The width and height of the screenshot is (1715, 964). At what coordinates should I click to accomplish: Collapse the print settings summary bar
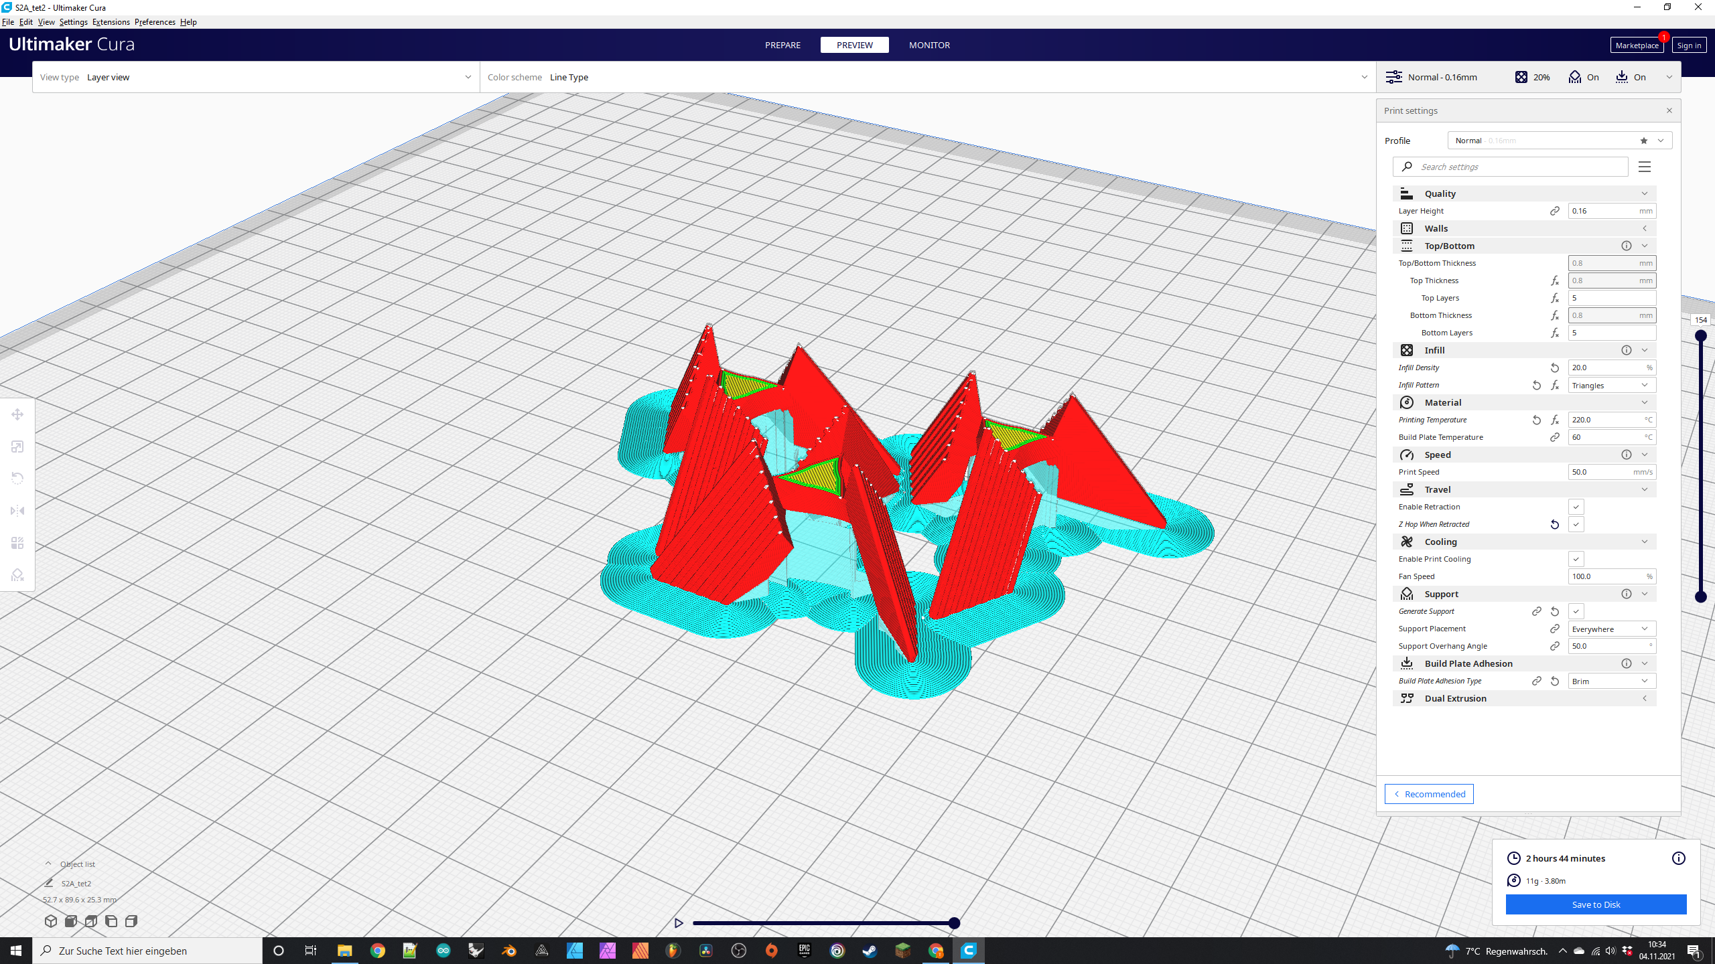point(1669,77)
